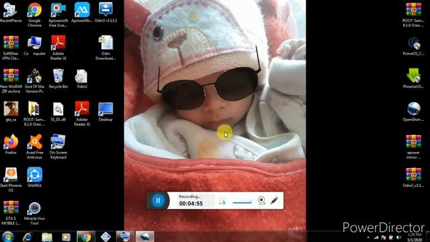This screenshot has width=430, height=242.
Task: Click the audio level icon in recorder bar
Action: (222, 202)
